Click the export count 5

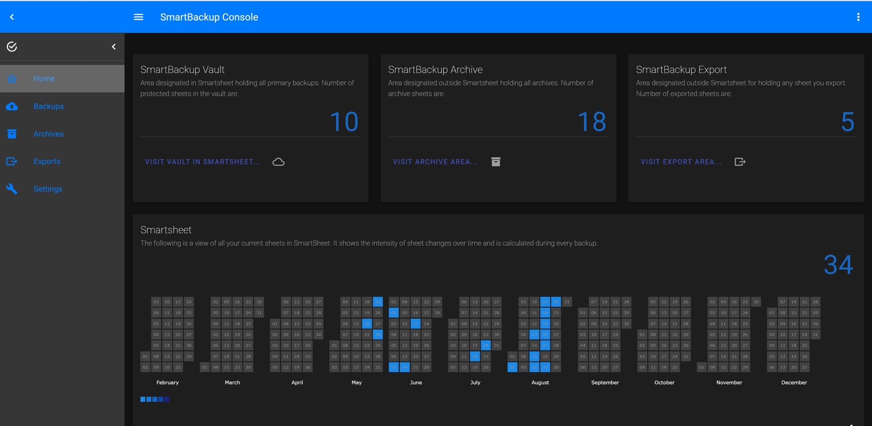848,122
